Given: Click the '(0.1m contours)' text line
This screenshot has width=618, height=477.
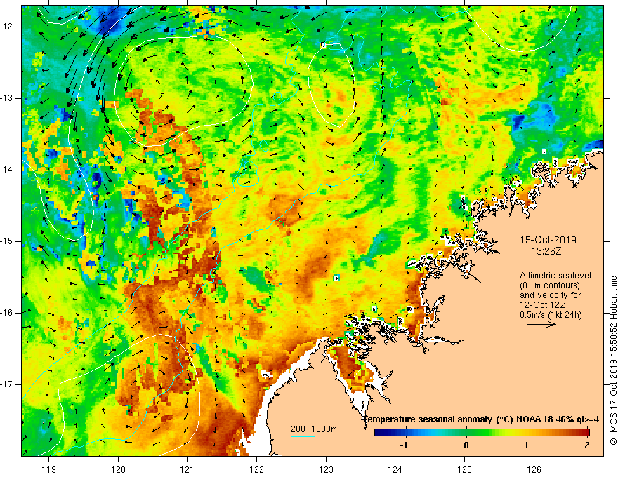Looking at the screenshot, I should click(x=550, y=285).
